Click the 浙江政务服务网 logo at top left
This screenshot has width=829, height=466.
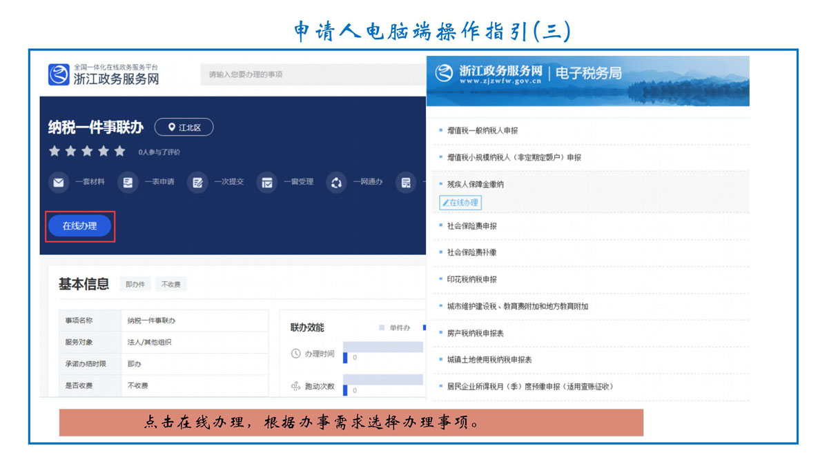(x=104, y=74)
